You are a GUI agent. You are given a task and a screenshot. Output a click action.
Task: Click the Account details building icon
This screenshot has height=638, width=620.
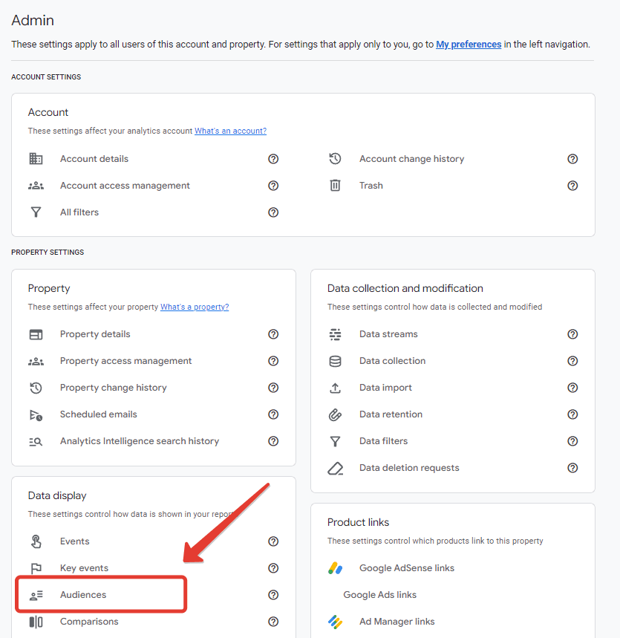pyautogui.click(x=36, y=159)
